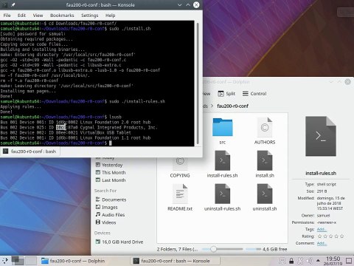Click the show desktop icon in panel
Screen dimensions: 354x266
[x=349, y=261]
